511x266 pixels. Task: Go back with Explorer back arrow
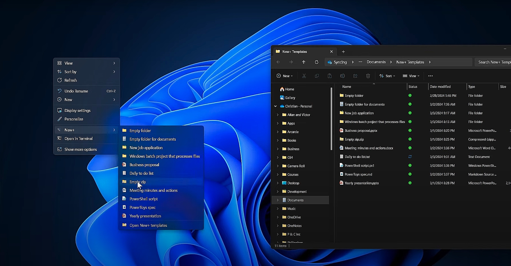coord(278,62)
